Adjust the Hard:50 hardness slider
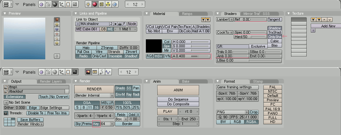Image resolution: width=341 pixels, height=135 pixels. [250, 37]
